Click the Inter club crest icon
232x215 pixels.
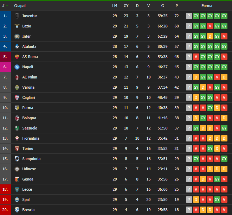pos(17,36)
